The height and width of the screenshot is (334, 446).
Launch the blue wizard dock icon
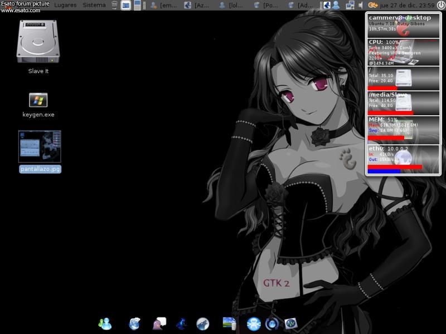pos(182,324)
